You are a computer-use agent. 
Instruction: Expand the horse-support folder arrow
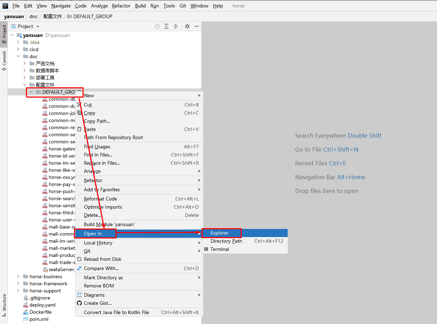[x=18, y=291]
